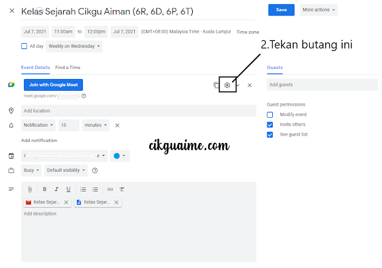The height and width of the screenshot is (268, 382).
Task: Open the event color picker dropdown
Action: pyautogui.click(x=120, y=156)
